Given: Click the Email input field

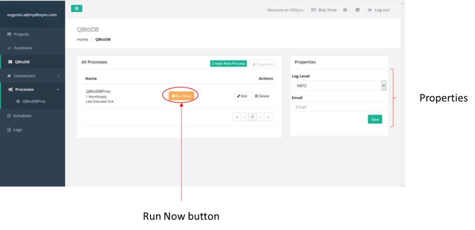Looking at the screenshot, I should (x=339, y=107).
